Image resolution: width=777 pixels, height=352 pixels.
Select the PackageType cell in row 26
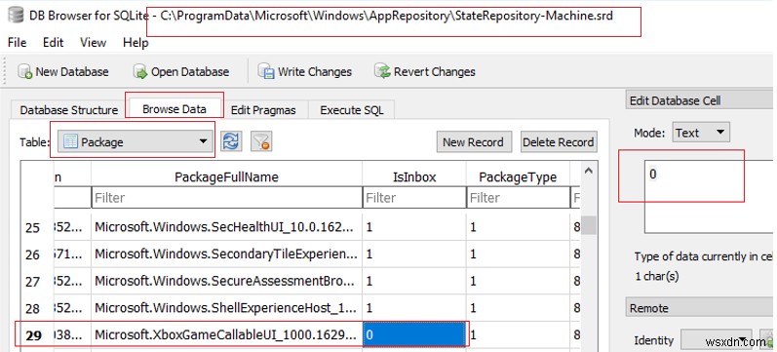pyautogui.click(x=518, y=254)
